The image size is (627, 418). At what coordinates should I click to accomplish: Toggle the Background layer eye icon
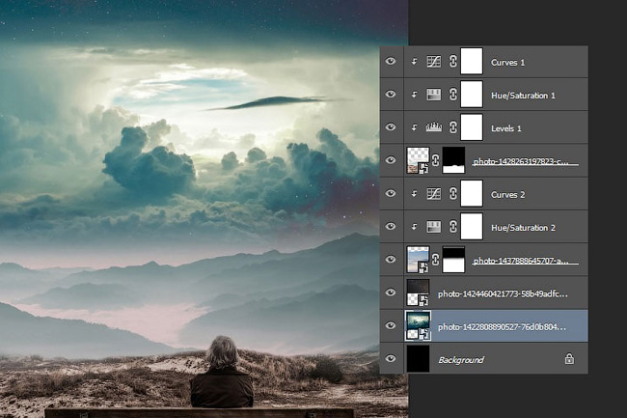391,359
